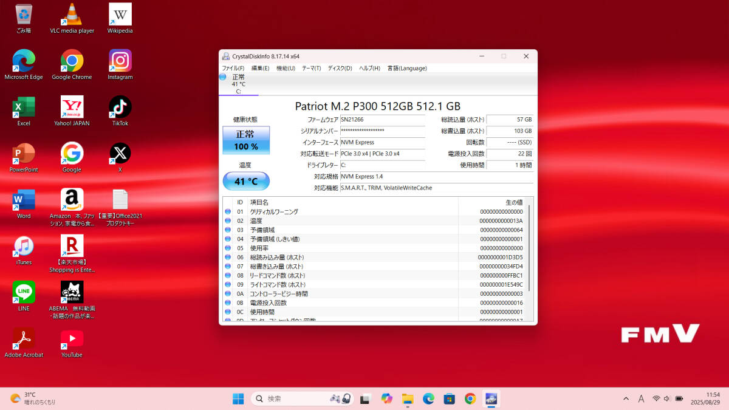729x410 pixels.
Task: Click the taskbar 検索 search box
Action: [x=303, y=398]
